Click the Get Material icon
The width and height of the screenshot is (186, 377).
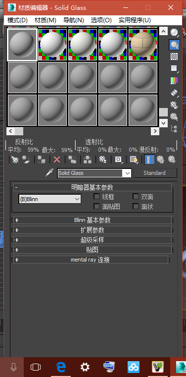pyautogui.click(x=15, y=160)
